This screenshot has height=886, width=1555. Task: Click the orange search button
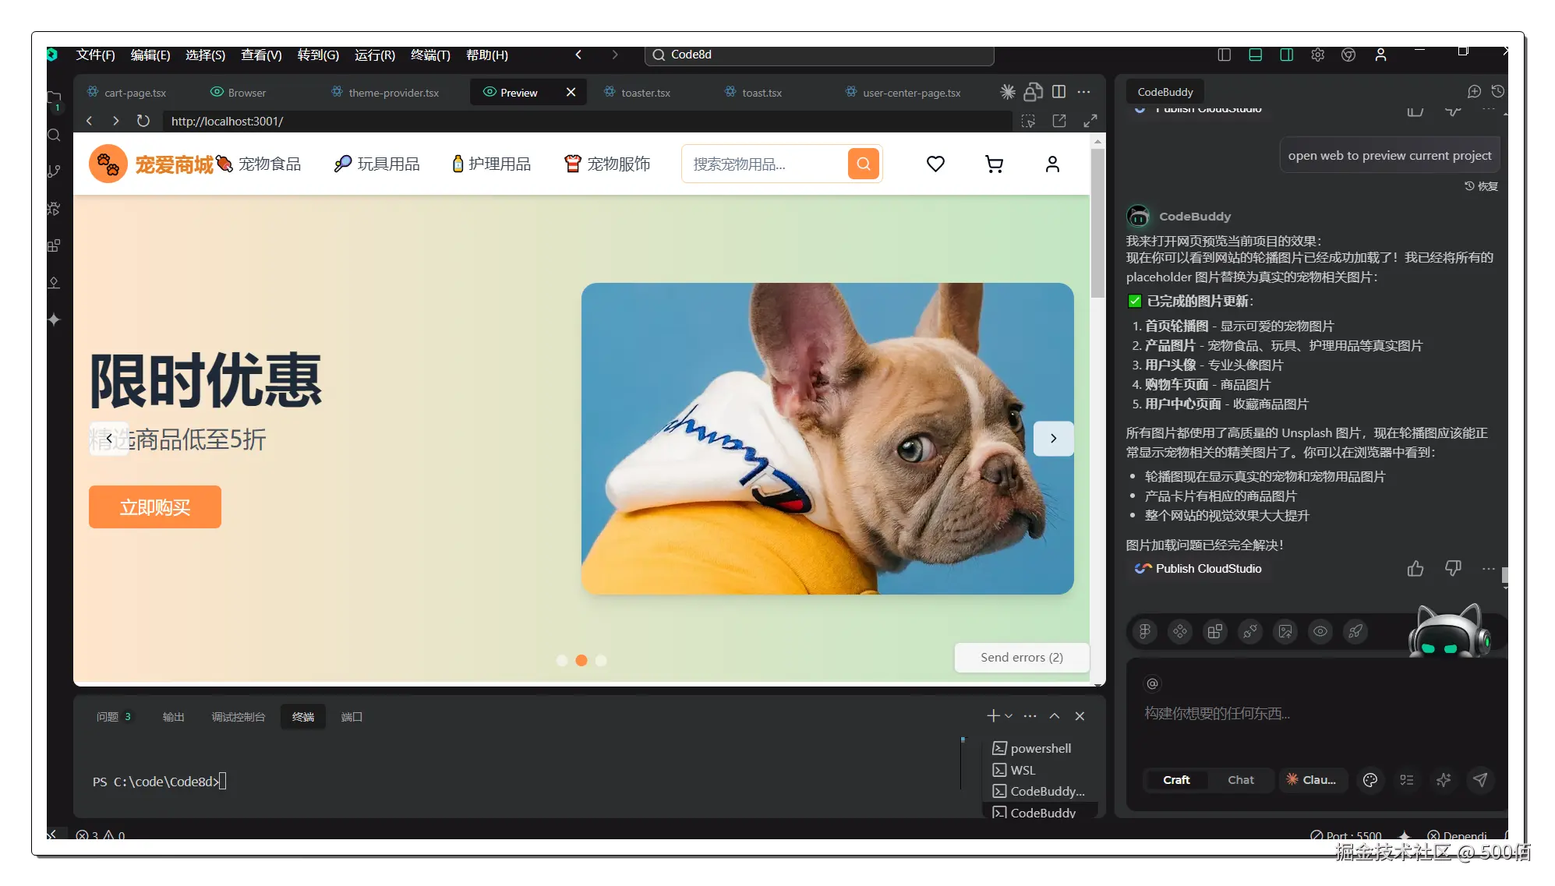(x=864, y=164)
